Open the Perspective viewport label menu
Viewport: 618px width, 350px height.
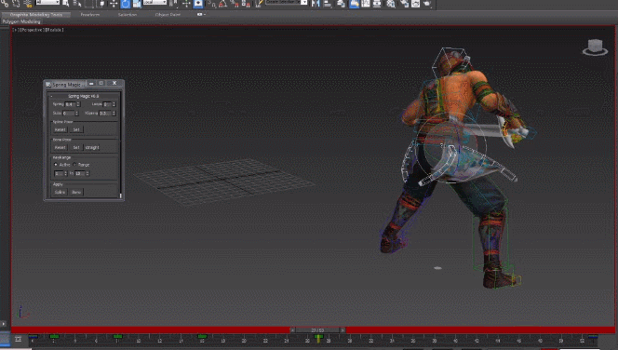tap(32, 30)
